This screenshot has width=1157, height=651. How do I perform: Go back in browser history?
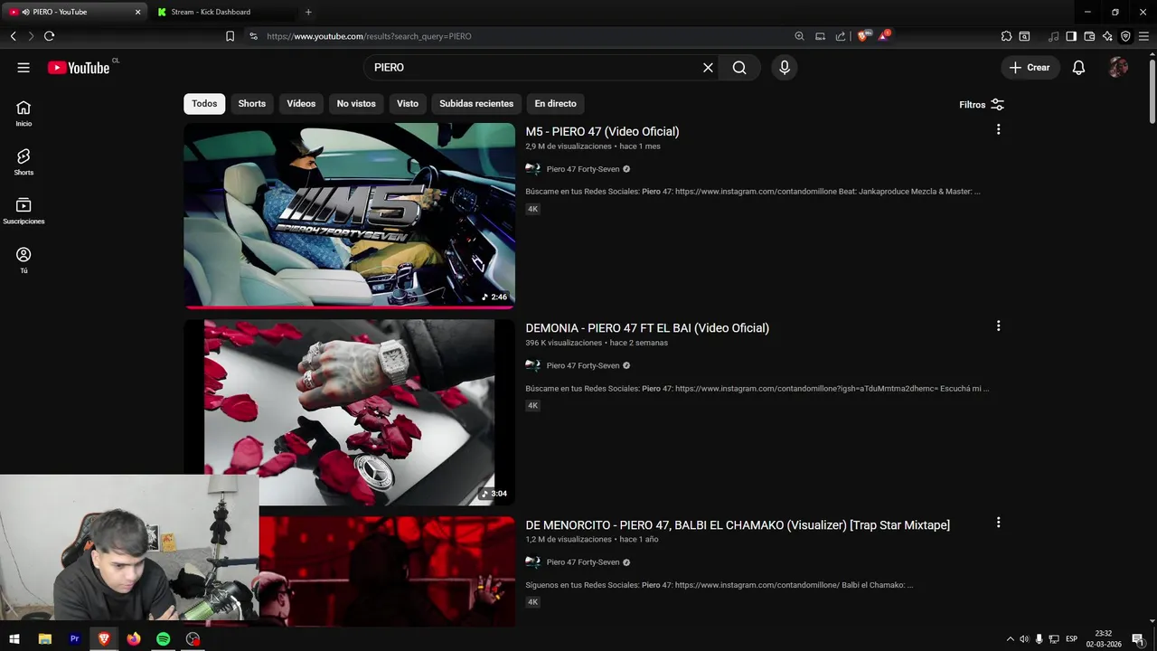pos(13,36)
